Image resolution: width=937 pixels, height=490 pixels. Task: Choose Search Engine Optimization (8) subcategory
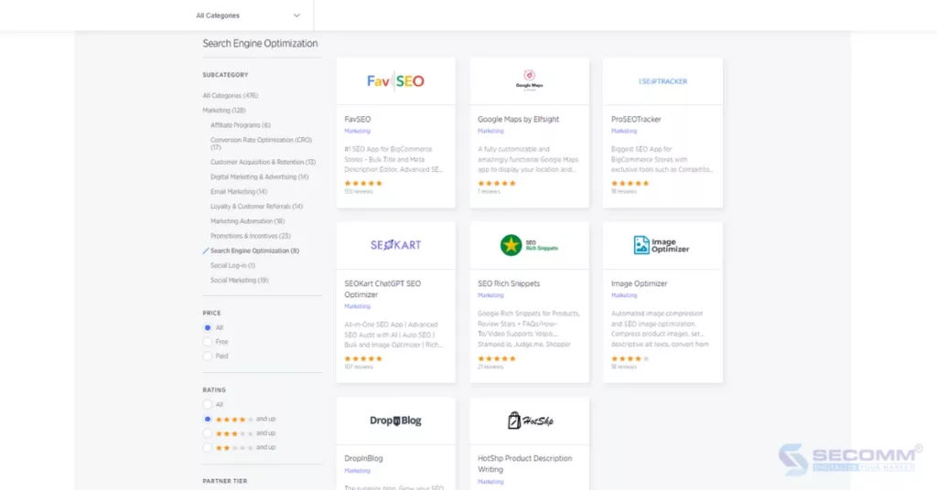254,250
